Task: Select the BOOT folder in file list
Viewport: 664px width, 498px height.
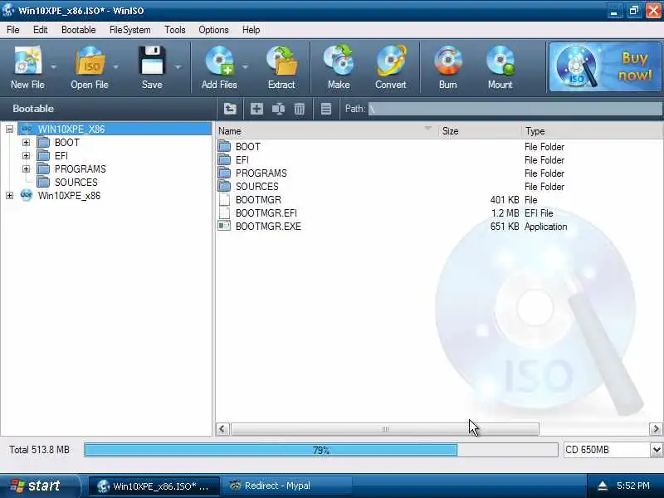Action: [x=247, y=147]
